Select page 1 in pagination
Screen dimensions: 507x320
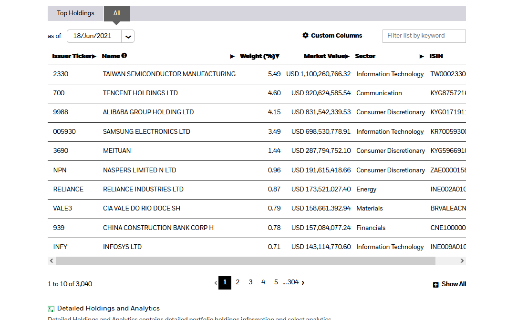[225, 282]
